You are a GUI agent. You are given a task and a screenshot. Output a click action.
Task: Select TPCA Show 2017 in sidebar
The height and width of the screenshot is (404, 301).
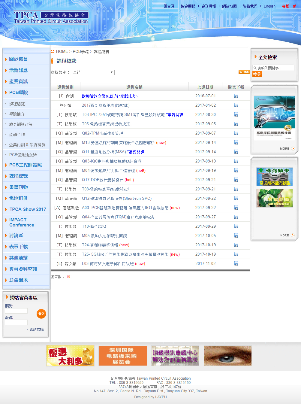28,209
